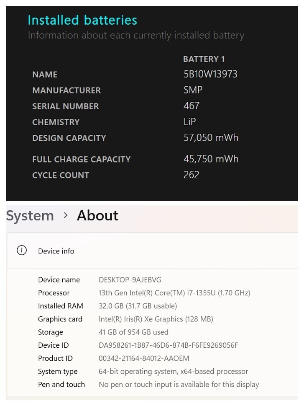This screenshot has height=406, width=304.
Task: Select the battery name 5B10W13973
Action: (210, 74)
